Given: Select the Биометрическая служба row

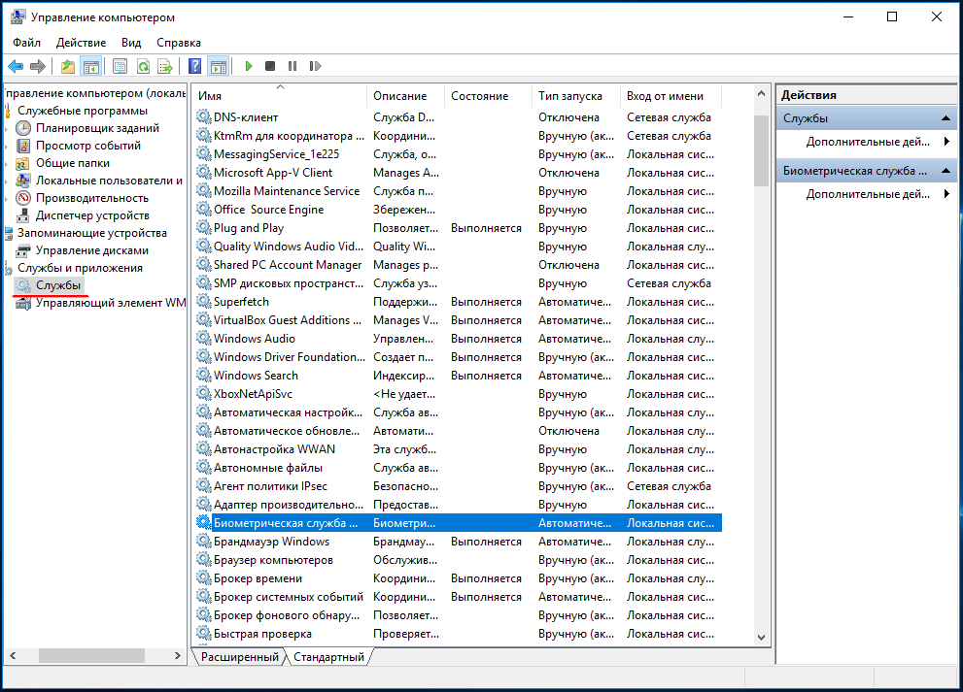Looking at the screenshot, I should click(x=458, y=523).
